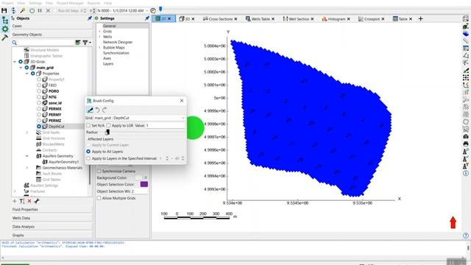Click the dotted grid icon in right toolbar

pos(466,77)
